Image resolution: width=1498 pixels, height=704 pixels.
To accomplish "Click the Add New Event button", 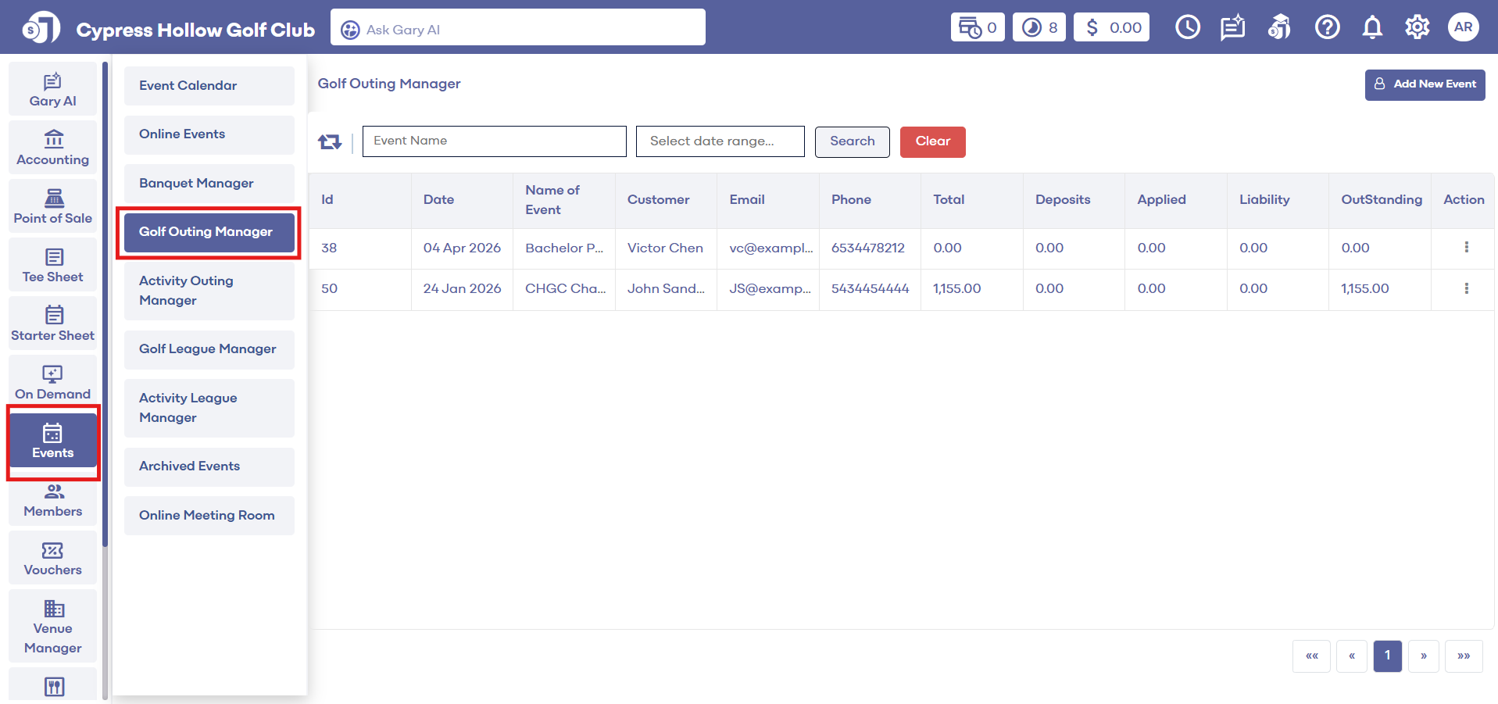I will pyautogui.click(x=1425, y=84).
